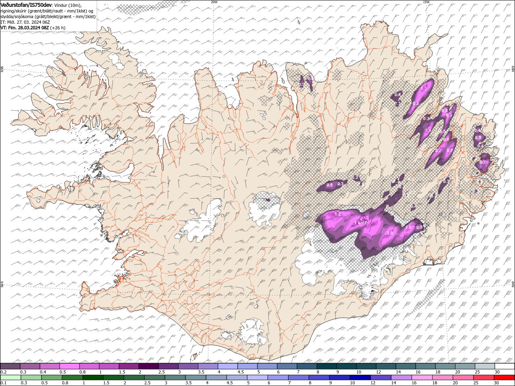Click the 16 light pink swatch in lower legend row
The width and height of the screenshot is (515, 386).
[422, 378]
